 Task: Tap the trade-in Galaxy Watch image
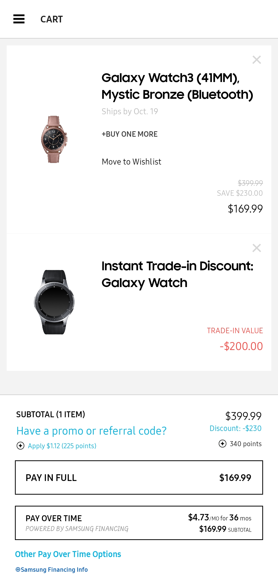point(54,302)
